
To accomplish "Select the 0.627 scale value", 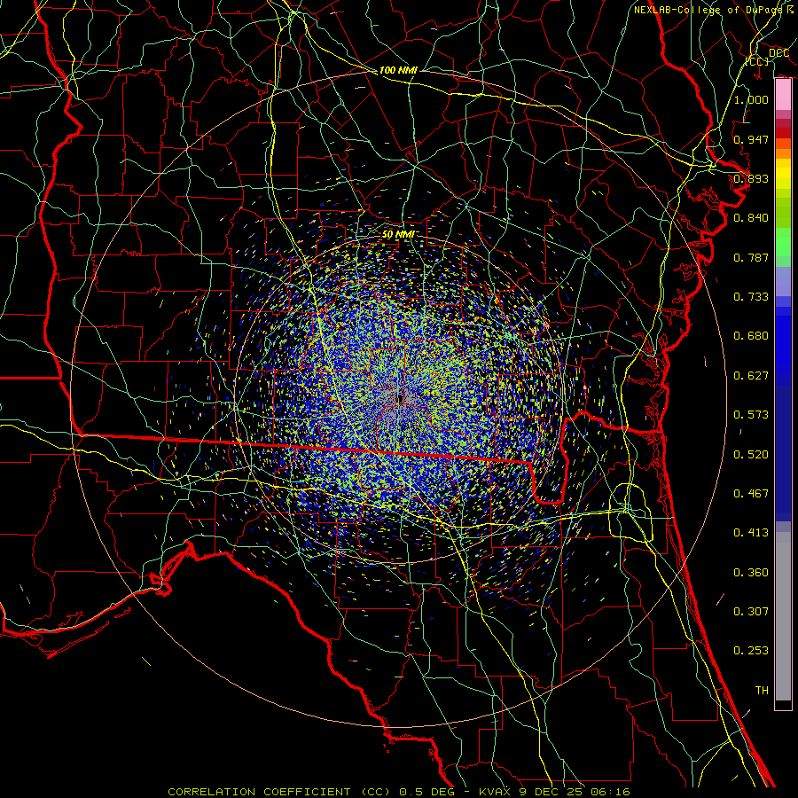I will click(x=751, y=376).
